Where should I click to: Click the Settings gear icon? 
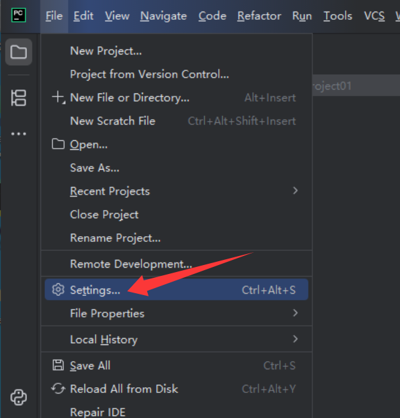[58, 290]
